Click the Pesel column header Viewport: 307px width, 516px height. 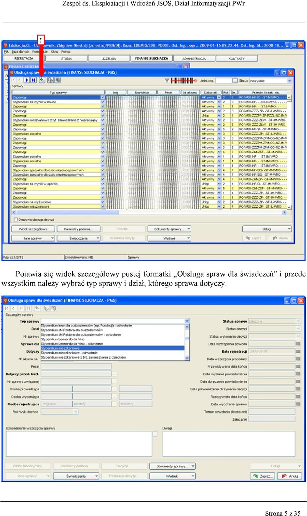[169, 93]
